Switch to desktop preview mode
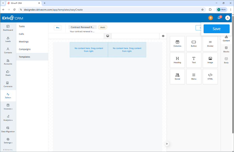 [107, 36]
